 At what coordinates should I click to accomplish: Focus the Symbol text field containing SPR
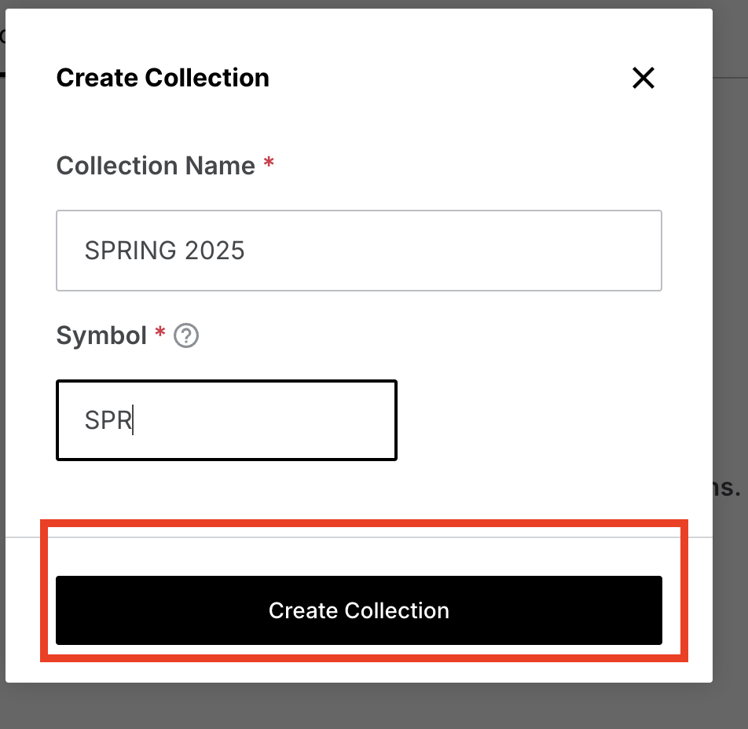click(x=226, y=420)
